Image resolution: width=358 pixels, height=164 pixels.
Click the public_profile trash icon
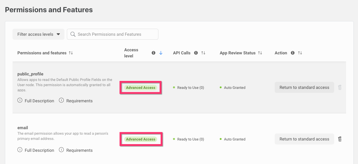tap(340, 87)
